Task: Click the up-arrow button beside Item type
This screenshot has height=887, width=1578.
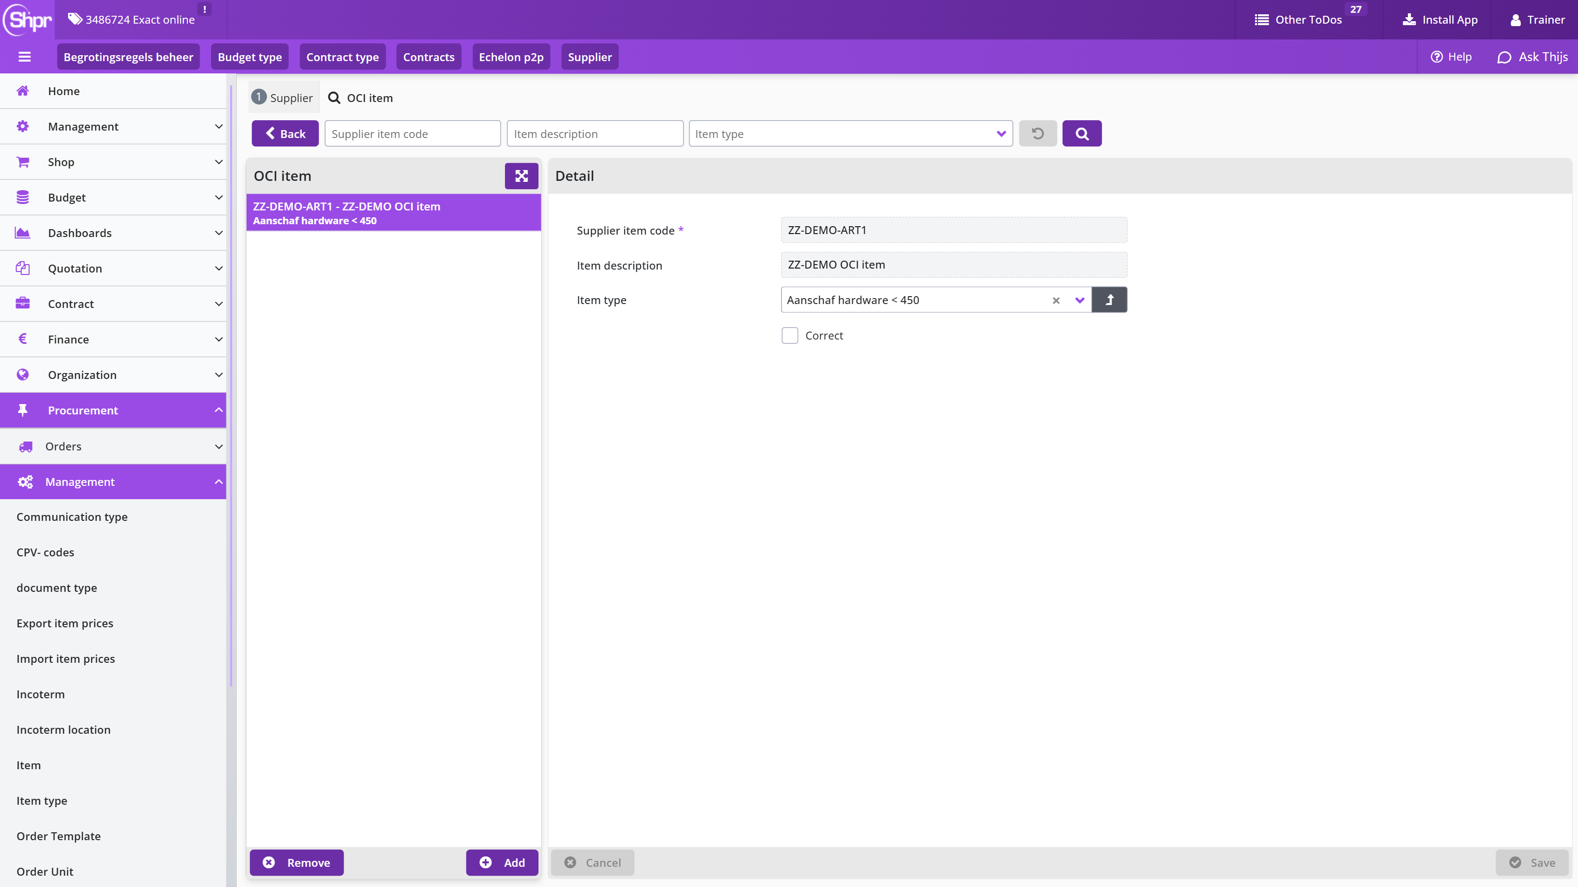Action: click(1110, 300)
